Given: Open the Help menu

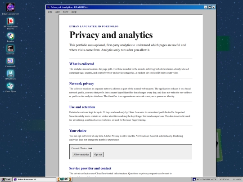Looking at the screenshot, I should pos(74,12).
